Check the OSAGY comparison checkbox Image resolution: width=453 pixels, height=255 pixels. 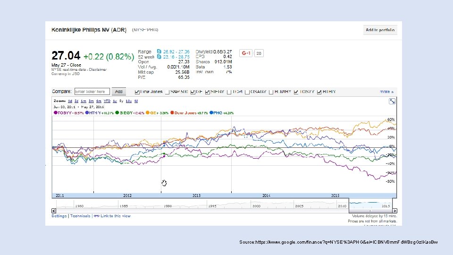(x=247, y=92)
